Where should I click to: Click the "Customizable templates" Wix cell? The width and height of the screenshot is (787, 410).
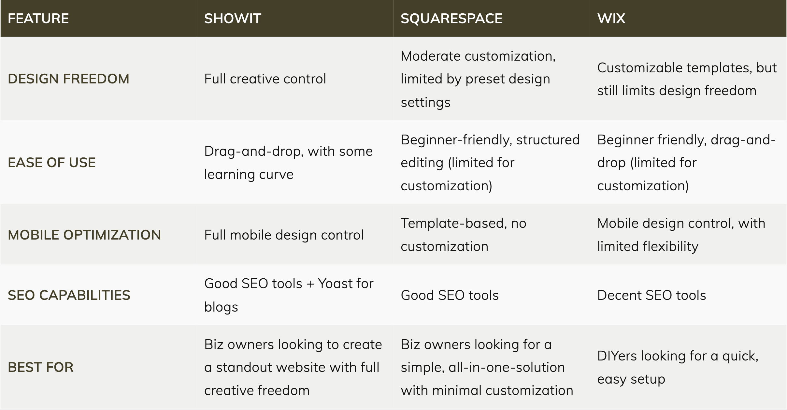[687, 79]
